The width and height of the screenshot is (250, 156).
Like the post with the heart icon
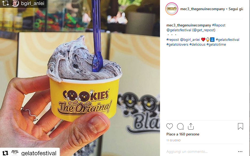[x=170, y=126]
